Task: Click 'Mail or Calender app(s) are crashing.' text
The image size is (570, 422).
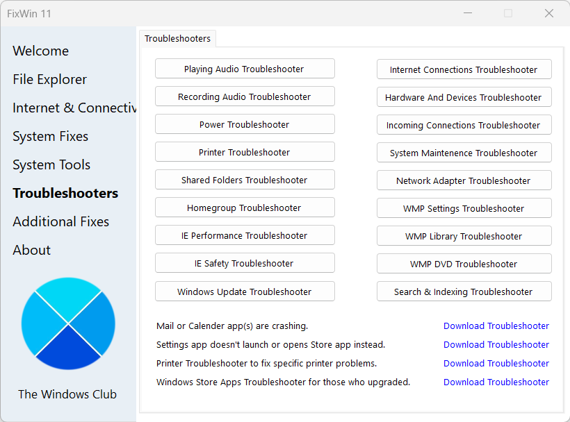Action: [x=232, y=326]
